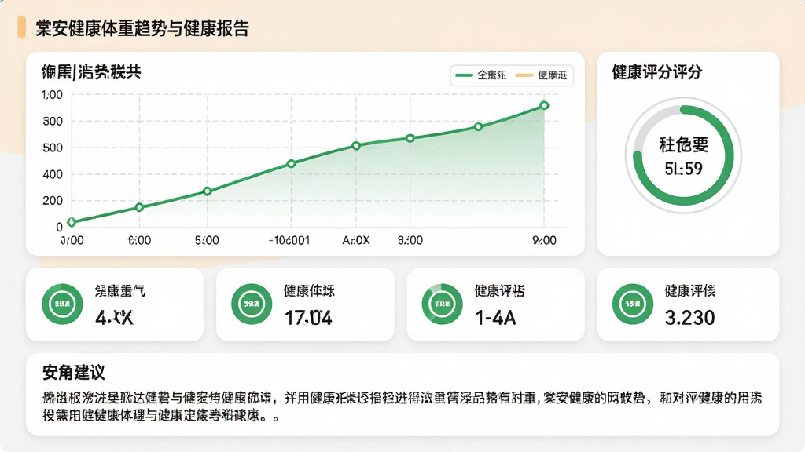Select the chart data point above 8:00
Viewport: 805px width, 452px height.
[x=410, y=138]
